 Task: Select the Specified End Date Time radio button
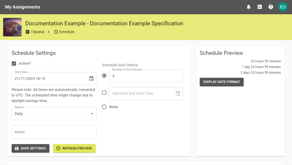(104, 93)
